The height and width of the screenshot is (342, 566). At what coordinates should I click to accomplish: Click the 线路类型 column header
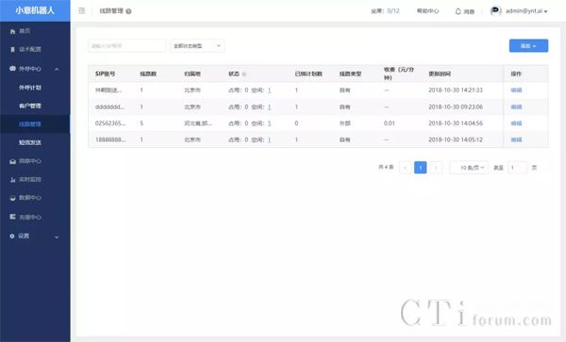tap(350, 73)
